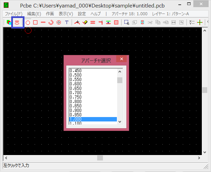The image size is (211, 172).
Task: Click the aperture list scroll-down arrow
Action: pos(120,122)
